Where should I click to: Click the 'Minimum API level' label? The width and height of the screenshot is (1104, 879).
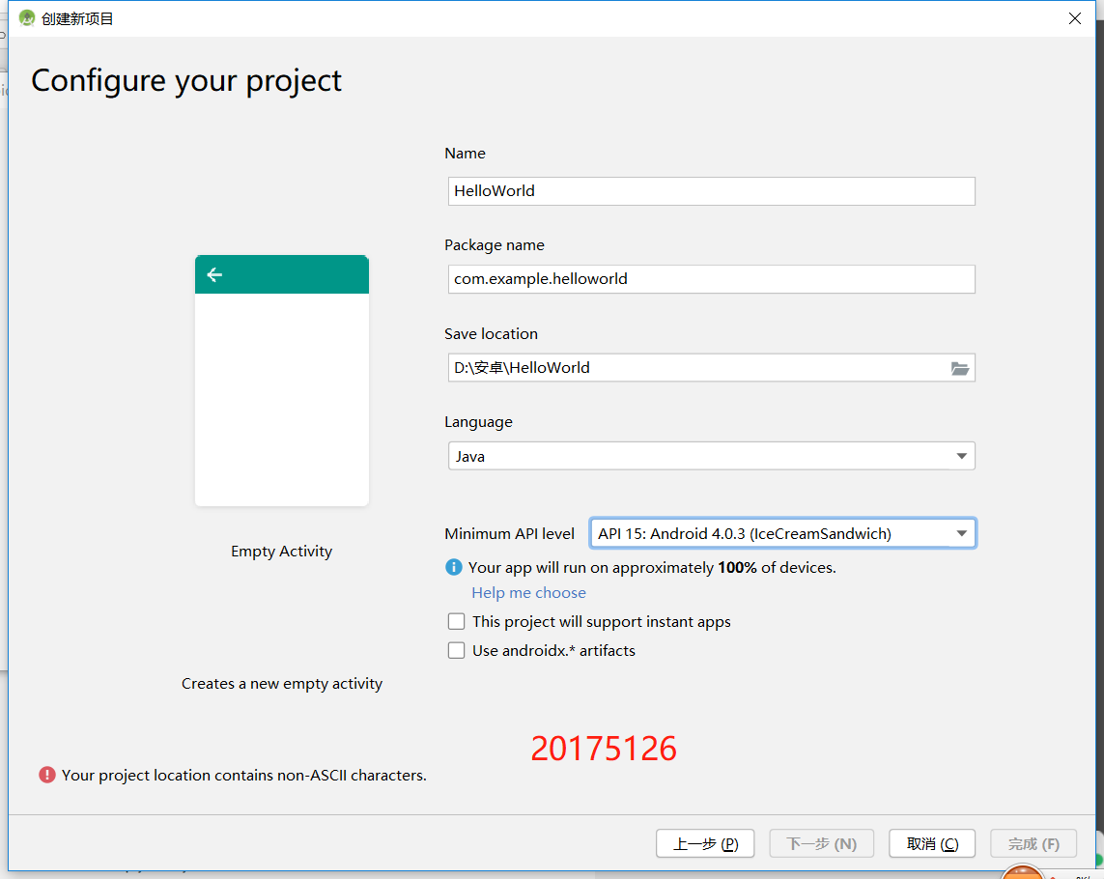point(509,534)
